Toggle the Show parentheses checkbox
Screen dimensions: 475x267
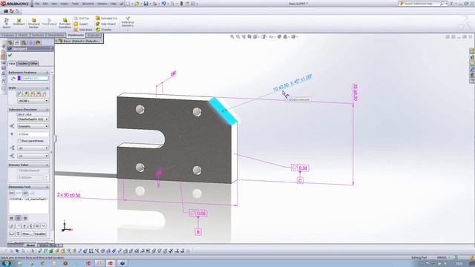pyautogui.click(x=19, y=141)
